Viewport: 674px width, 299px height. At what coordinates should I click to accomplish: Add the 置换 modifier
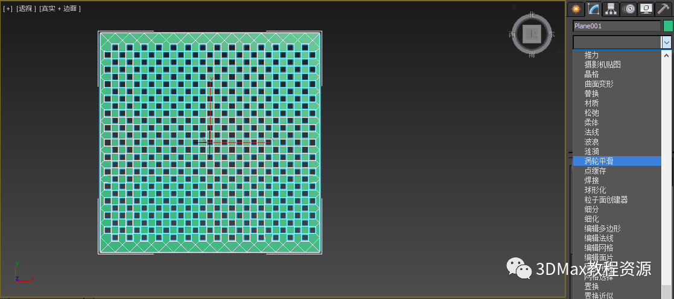617,286
